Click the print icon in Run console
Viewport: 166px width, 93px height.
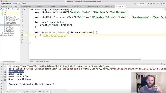[x=5, y=77]
